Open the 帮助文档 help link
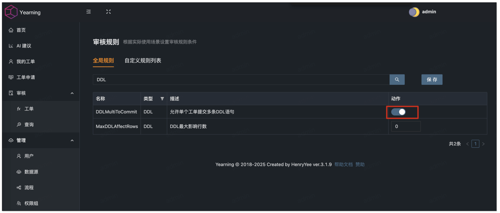Image resolution: width=500 pixels, height=213 pixels. pyautogui.click(x=343, y=164)
